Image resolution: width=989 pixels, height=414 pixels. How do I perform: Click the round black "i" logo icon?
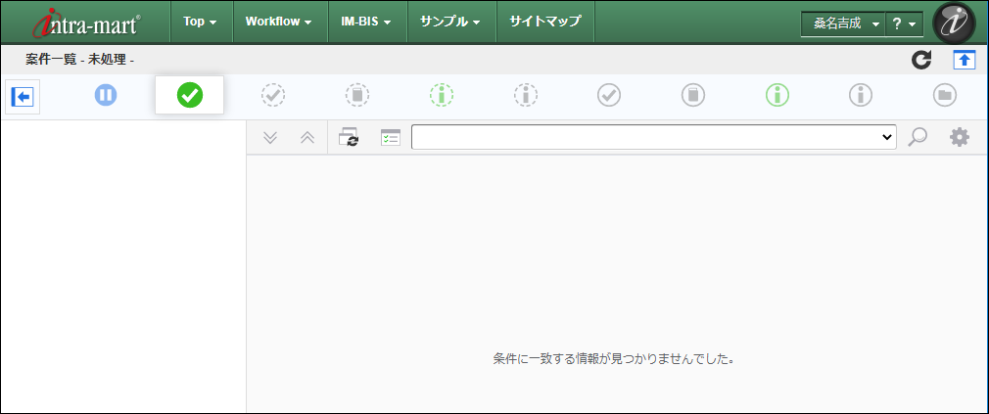954,23
